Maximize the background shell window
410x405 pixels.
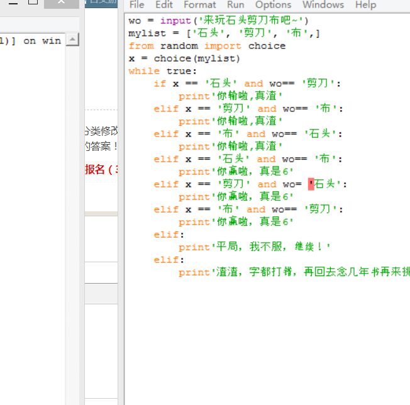tap(33, 3)
